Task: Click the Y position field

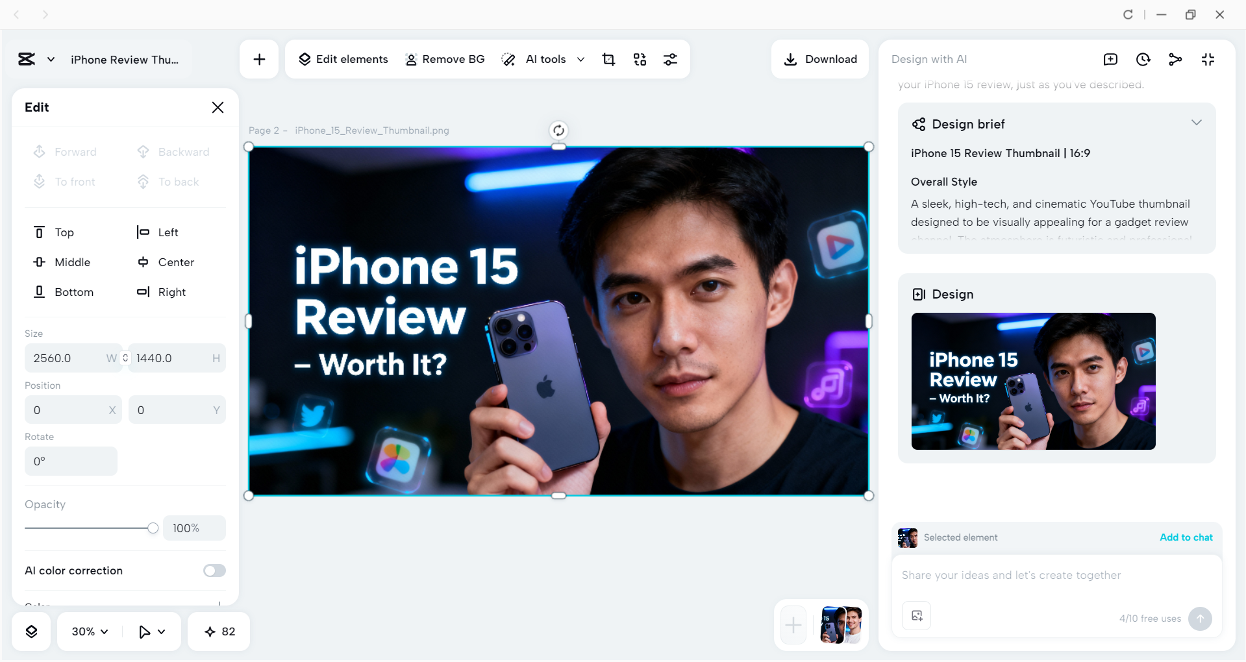Action: (177, 410)
